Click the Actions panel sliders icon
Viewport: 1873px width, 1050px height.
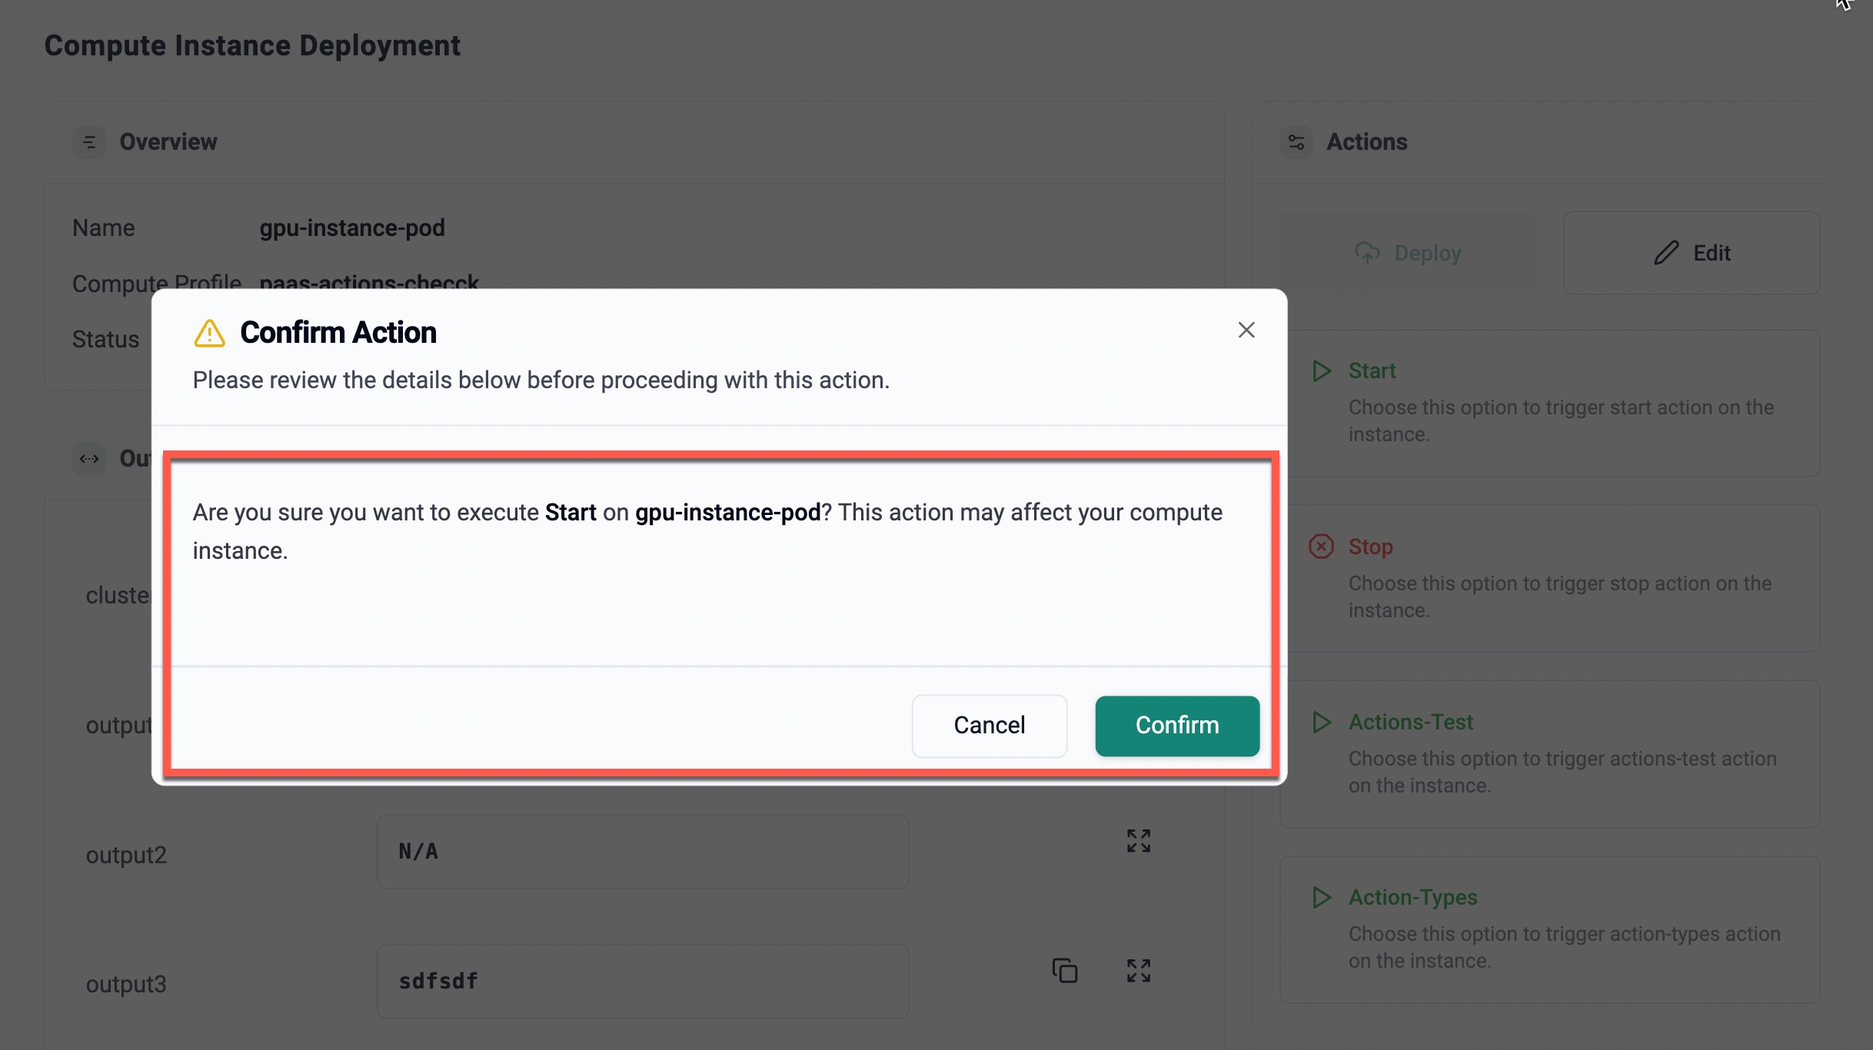click(x=1296, y=142)
